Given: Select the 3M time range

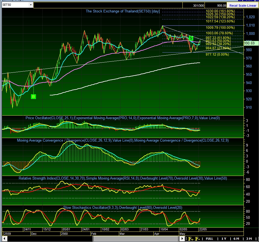Looking at the screenshot, I should pyautogui.click(x=249, y=239).
